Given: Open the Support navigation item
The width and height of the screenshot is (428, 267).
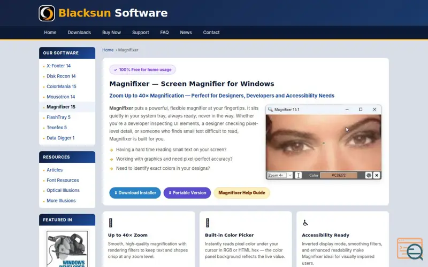Looking at the screenshot, I should [140, 33].
